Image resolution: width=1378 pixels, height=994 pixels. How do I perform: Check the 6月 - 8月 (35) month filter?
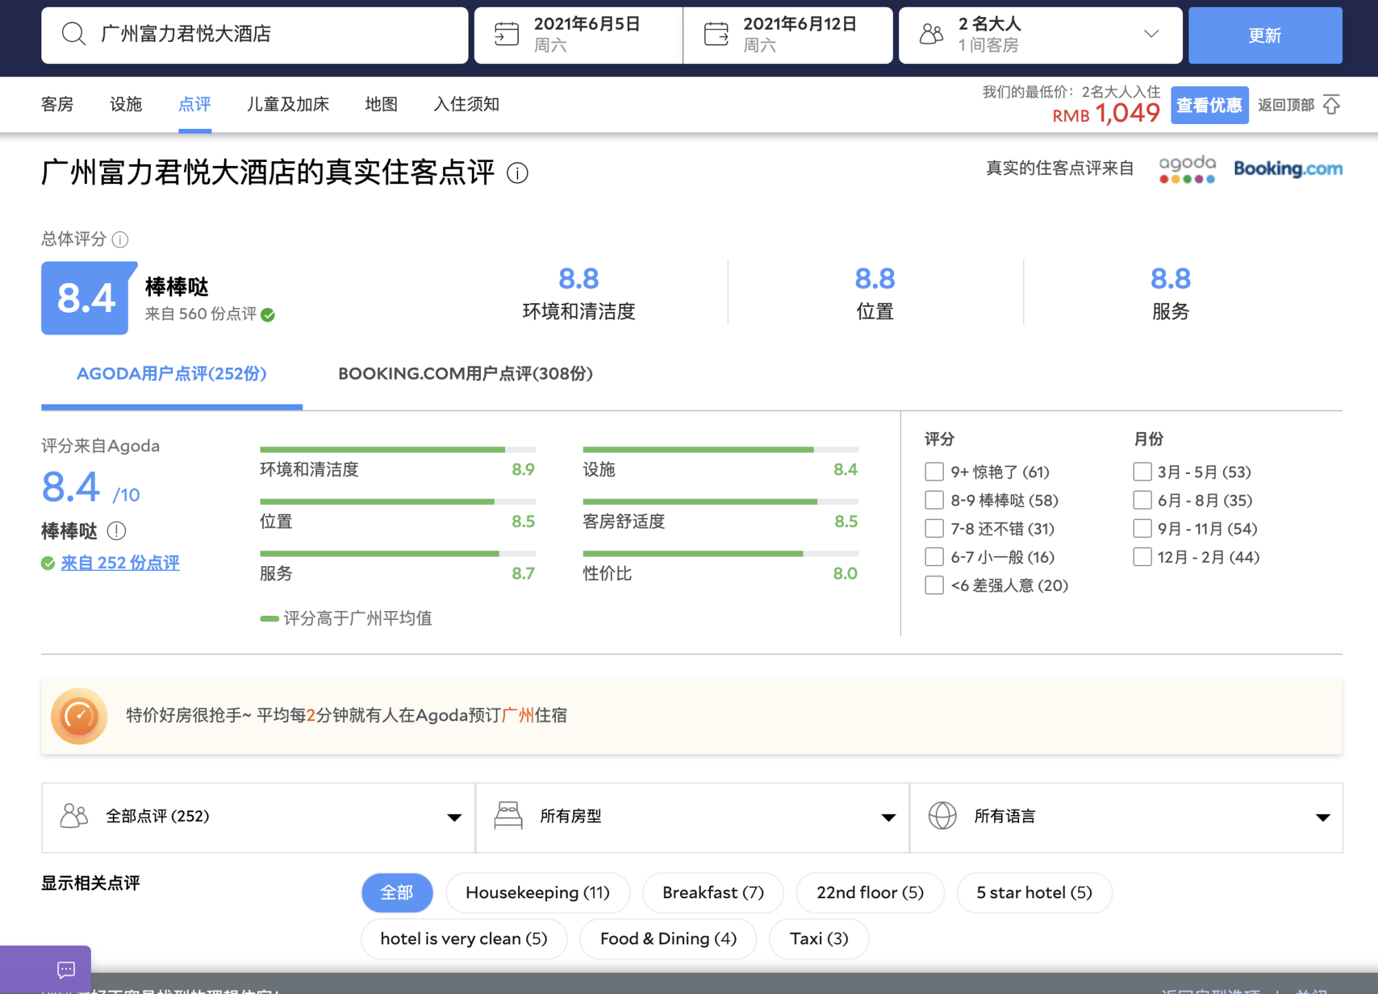pos(1142,500)
